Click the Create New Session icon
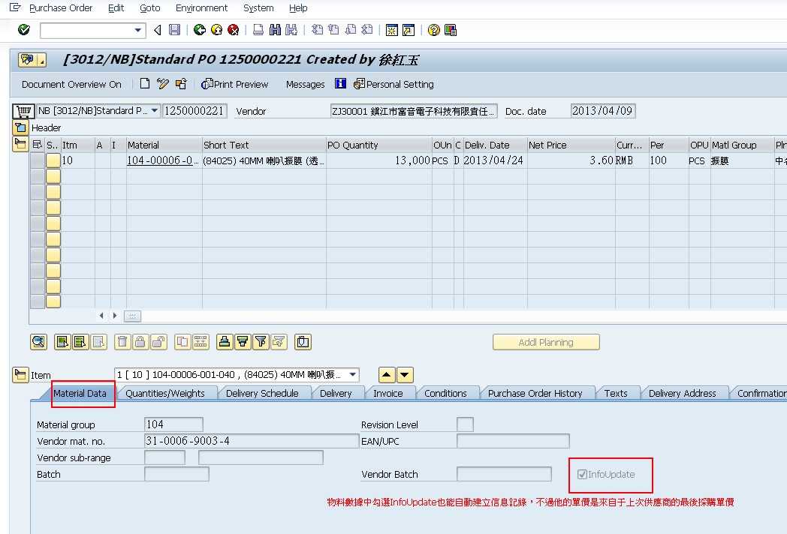The image size is (787, 534). coord(391,30)
